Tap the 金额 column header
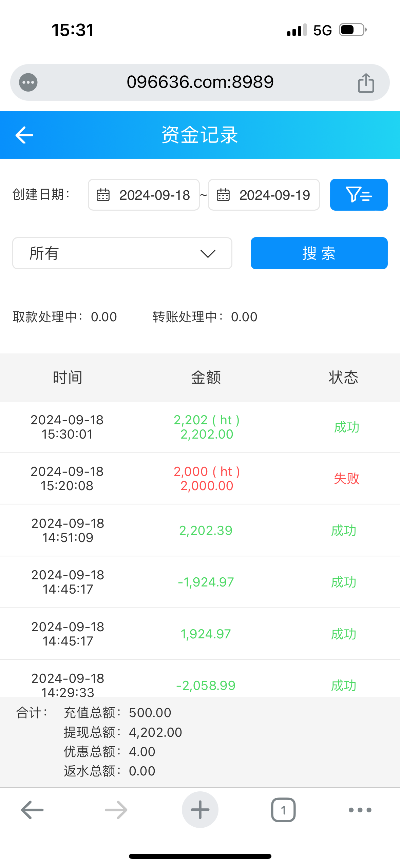Image resolution: width=400 pixels, height=867 pixels. pos(206,377)
